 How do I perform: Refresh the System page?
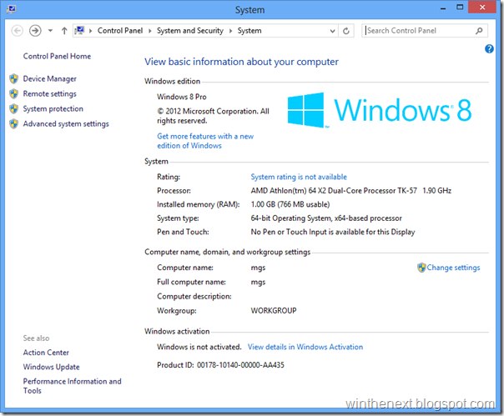pyautogui.click(x=346, y=31)
